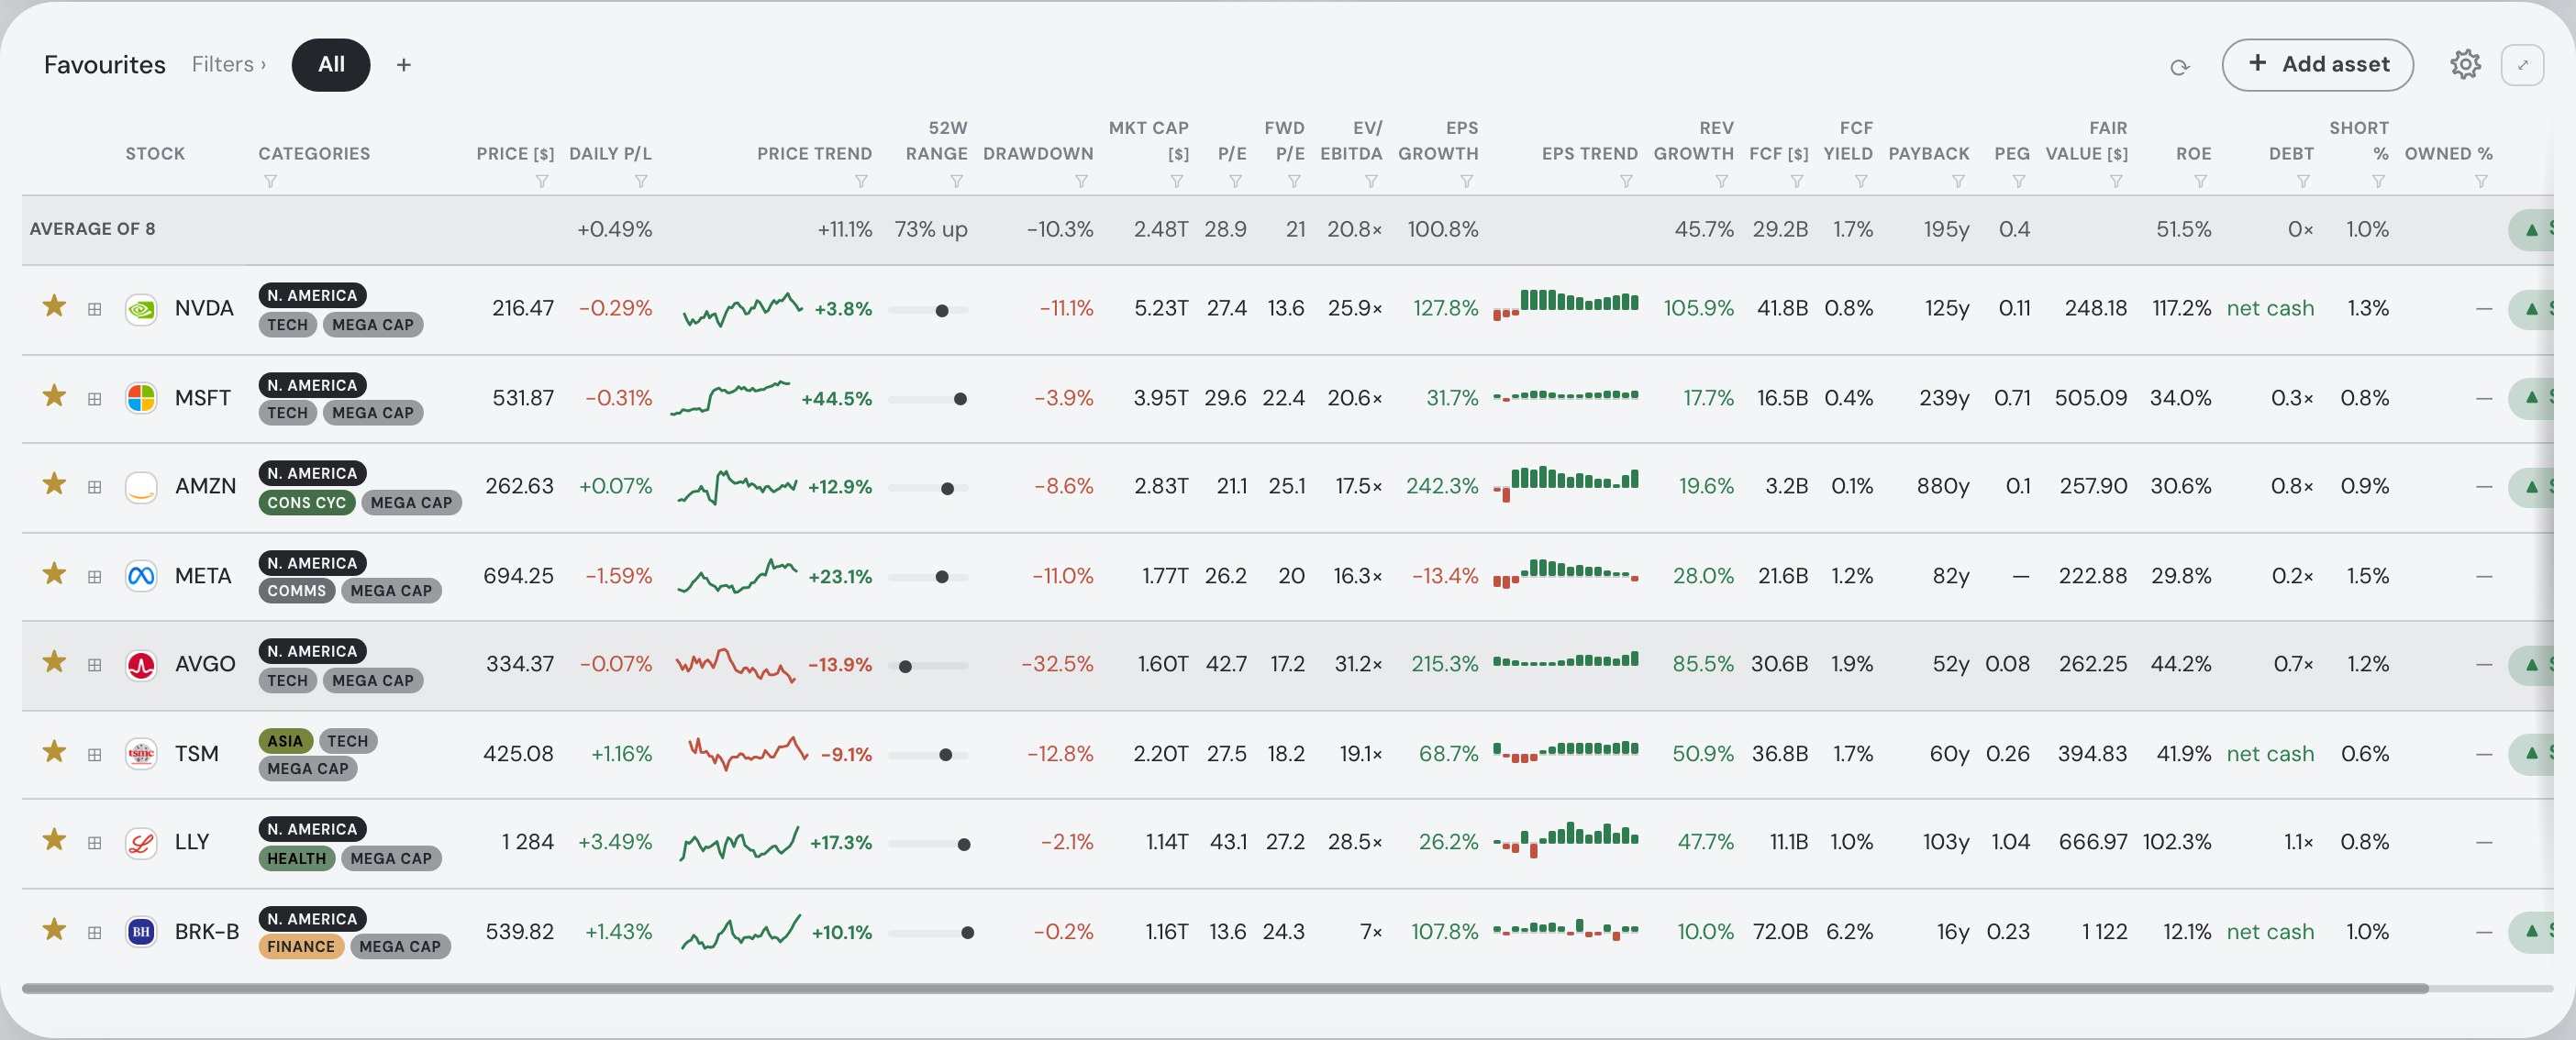Click the FINANCE tag on BRK-B
The image size is (2576, 1040).
point(300,947)
